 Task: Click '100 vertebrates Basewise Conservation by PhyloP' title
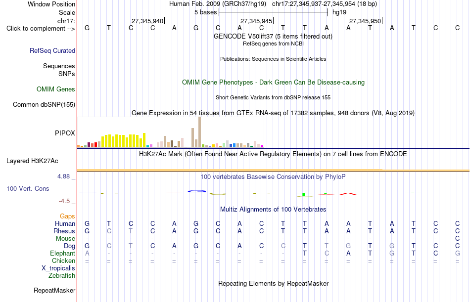tap(273, 177)
